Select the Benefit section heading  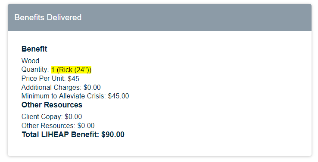point(34,49)
